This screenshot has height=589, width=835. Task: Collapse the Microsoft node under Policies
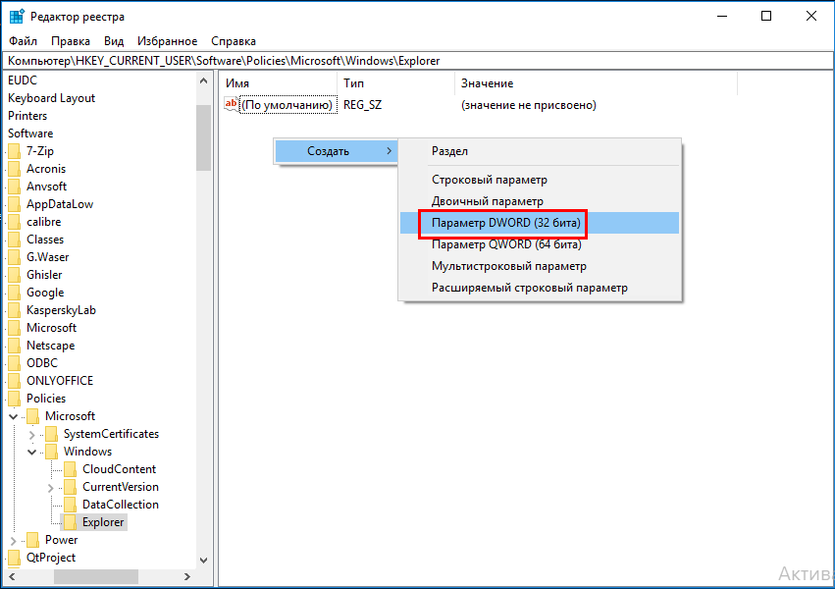click(14, 416)
